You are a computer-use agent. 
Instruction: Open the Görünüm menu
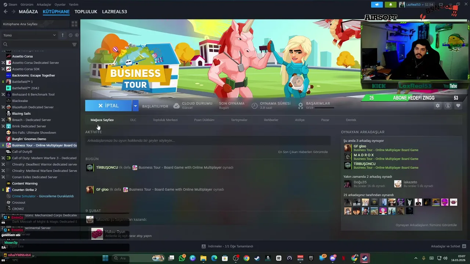tap(27, 4)
